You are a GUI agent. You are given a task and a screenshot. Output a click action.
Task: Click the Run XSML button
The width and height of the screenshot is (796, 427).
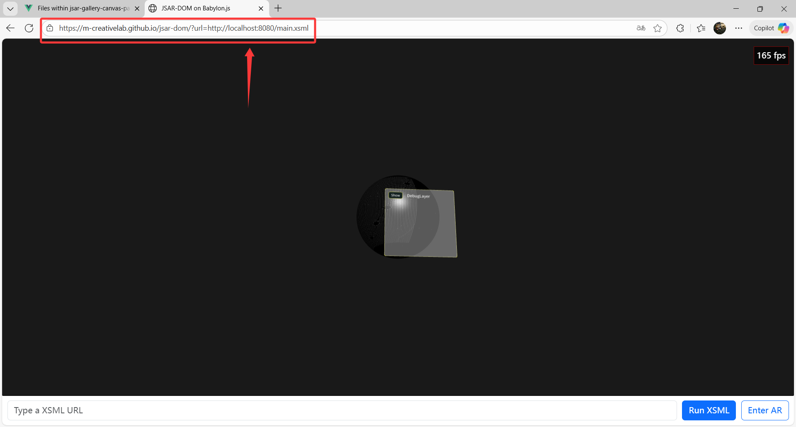tap(709, 410)
